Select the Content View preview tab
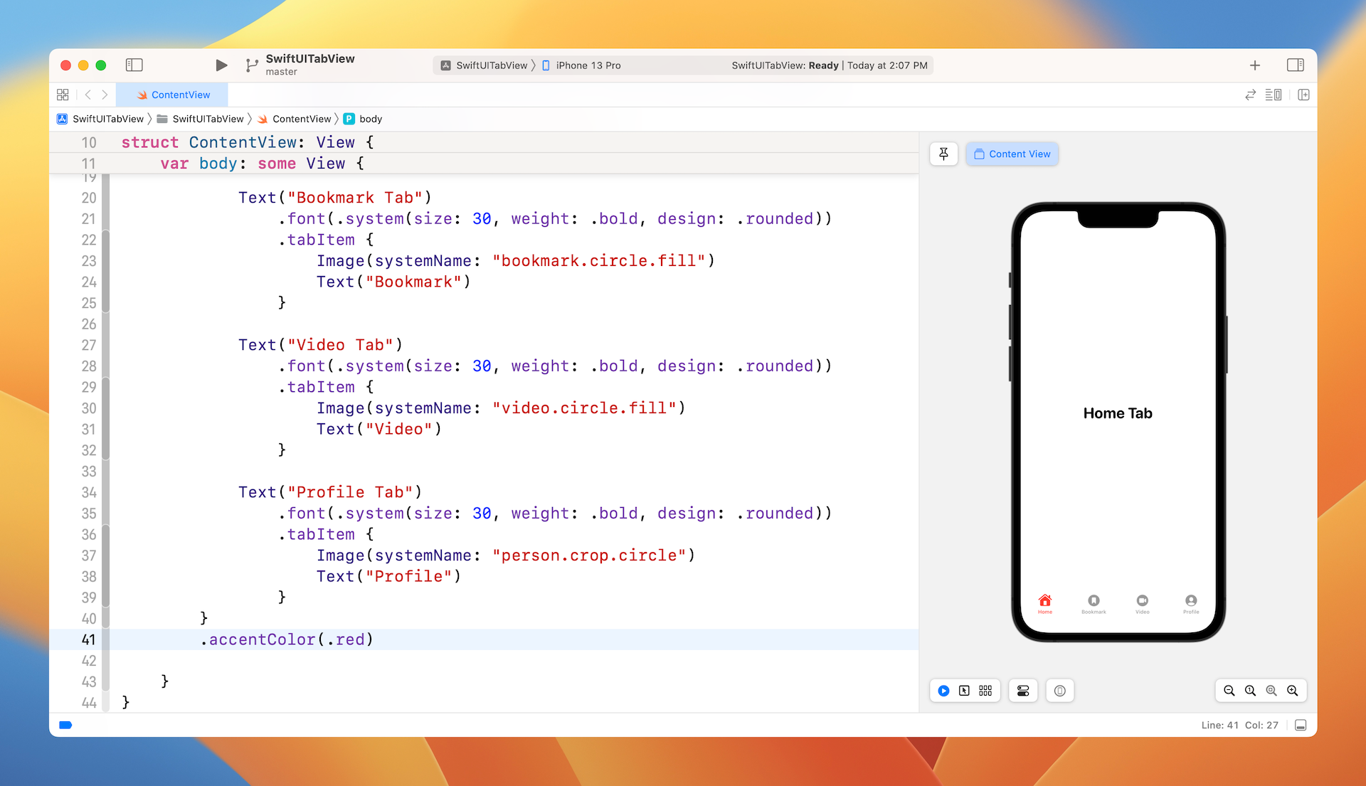The image size is (1366, 786). (x=1012, y=154)
